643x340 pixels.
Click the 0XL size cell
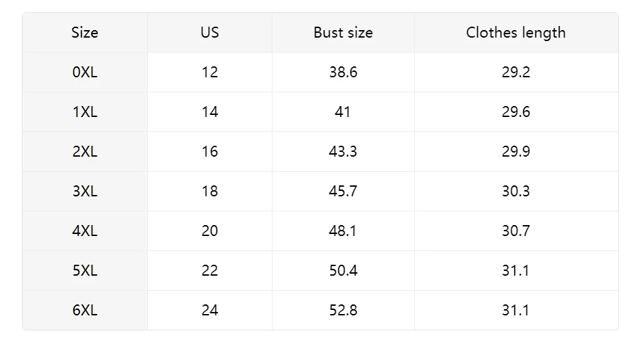(85, 72)
